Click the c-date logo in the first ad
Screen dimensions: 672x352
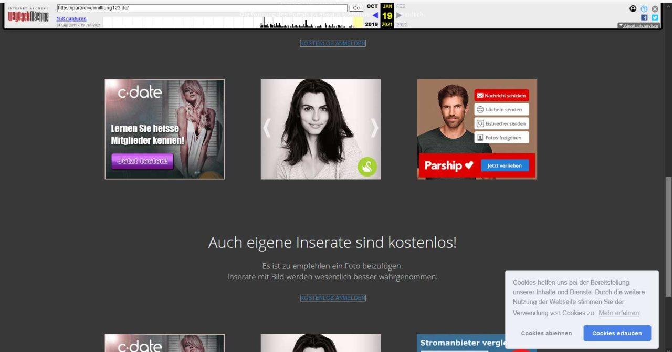pyautogui.click(x=140, y=93)
